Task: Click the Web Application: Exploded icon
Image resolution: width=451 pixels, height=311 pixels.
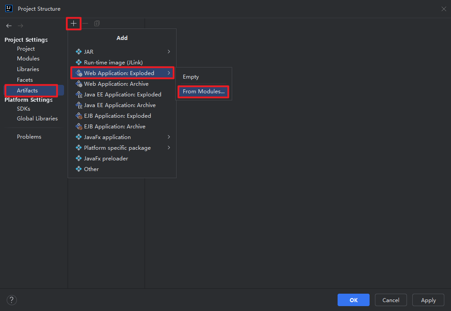Action: coord(79,73)
